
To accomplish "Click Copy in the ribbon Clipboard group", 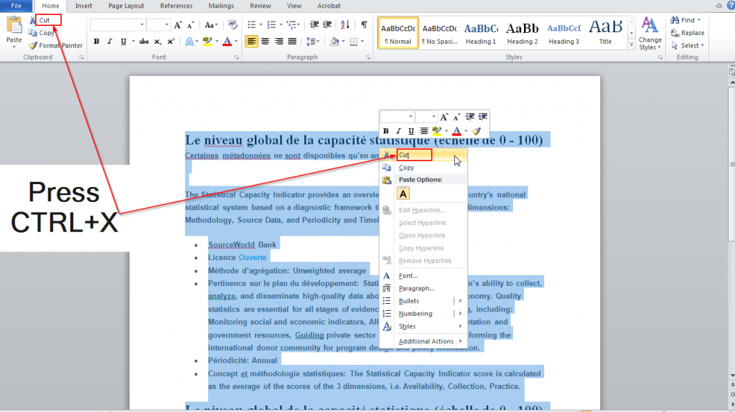I will coord(42,33).
